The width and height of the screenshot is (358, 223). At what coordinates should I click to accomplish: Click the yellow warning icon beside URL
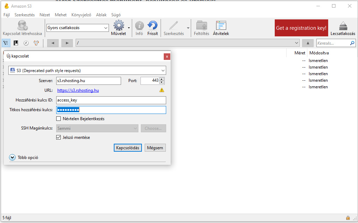tap(162, 90)
